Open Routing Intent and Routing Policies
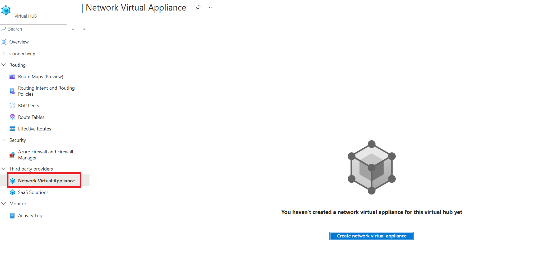546x253 pixels. click(x=46, y=91)
